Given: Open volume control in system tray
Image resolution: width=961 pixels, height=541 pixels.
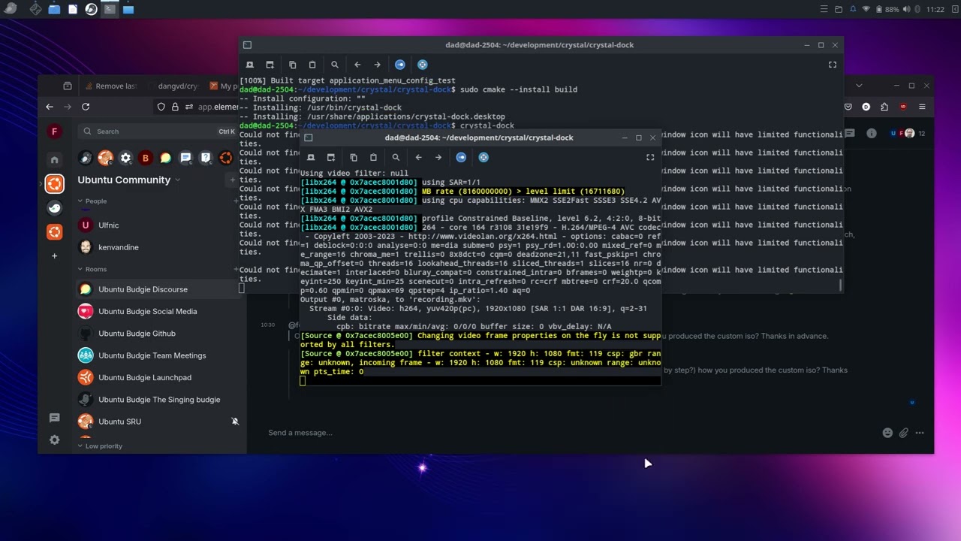Looking at the screenshot, I should [x=906, y=10].
